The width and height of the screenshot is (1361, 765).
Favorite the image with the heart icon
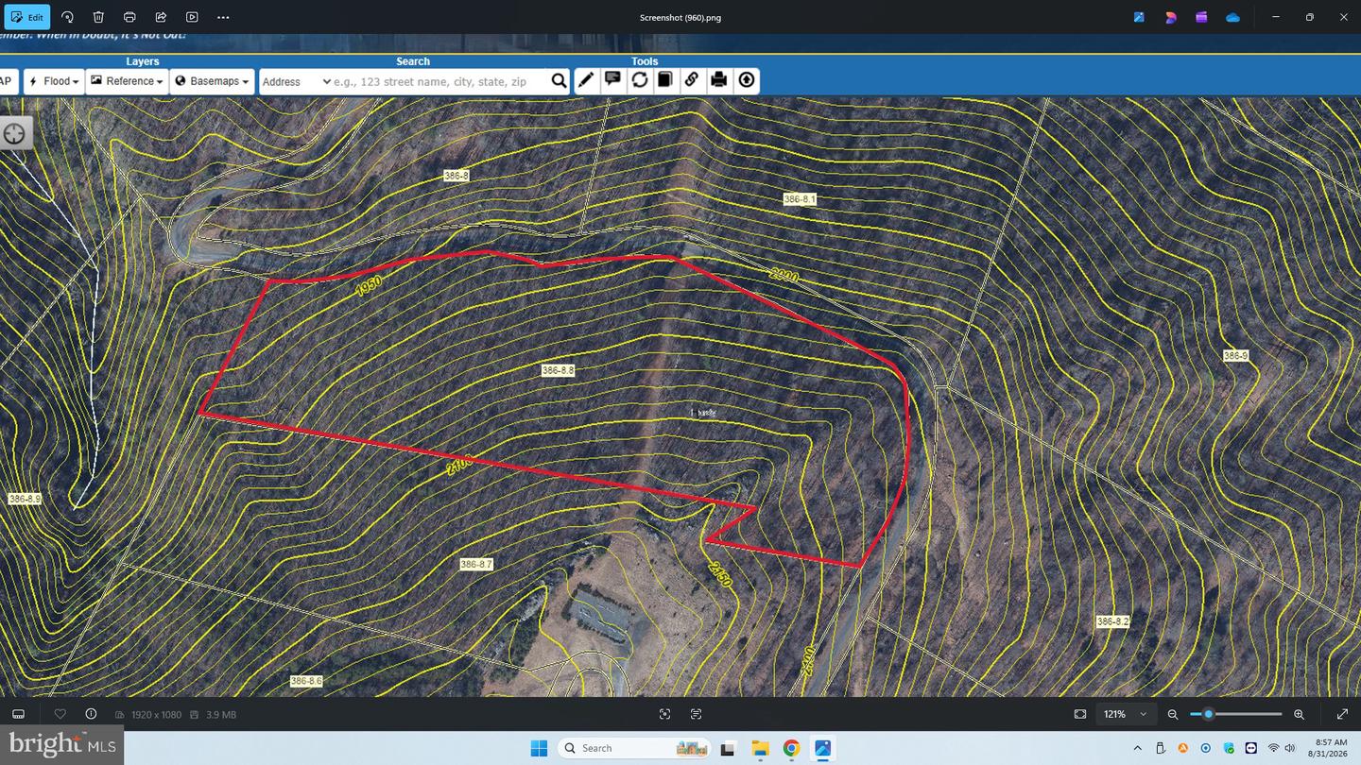(x=60, y=714)
